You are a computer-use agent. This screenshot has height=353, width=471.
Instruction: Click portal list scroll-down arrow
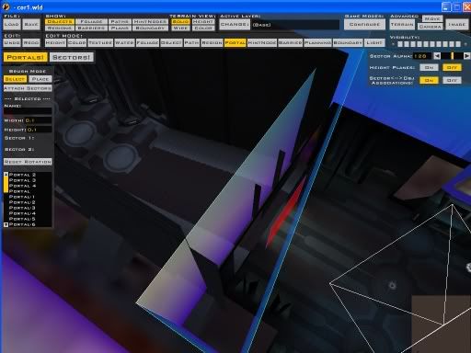pyautogui.click(x=6, y=224)
